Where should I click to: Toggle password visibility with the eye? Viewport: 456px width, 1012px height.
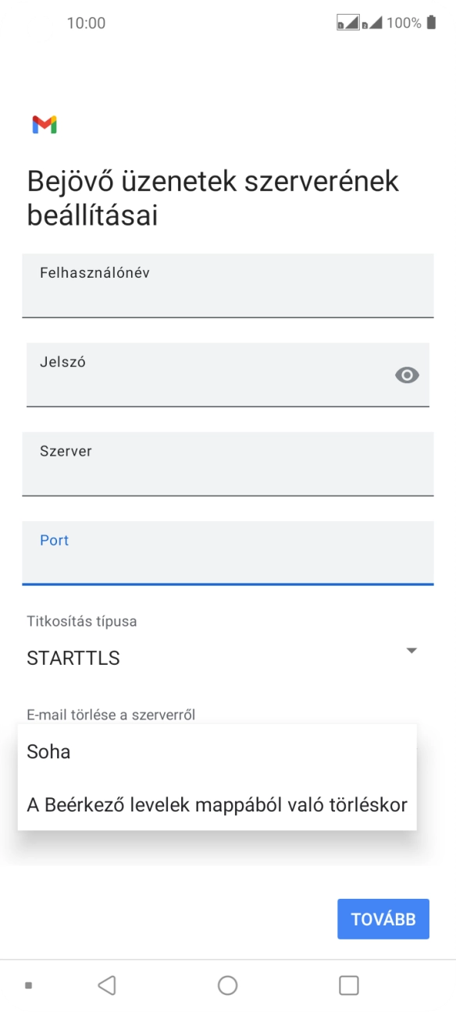[x=407, y=375]
